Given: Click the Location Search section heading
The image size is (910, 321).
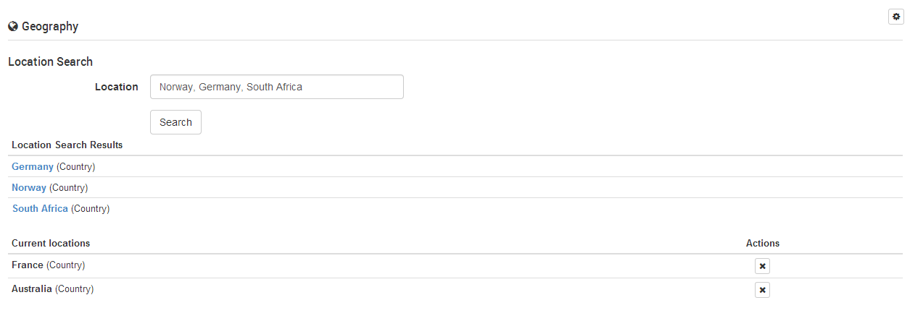Looking at the screenshot, I should [x=50, y=61].
